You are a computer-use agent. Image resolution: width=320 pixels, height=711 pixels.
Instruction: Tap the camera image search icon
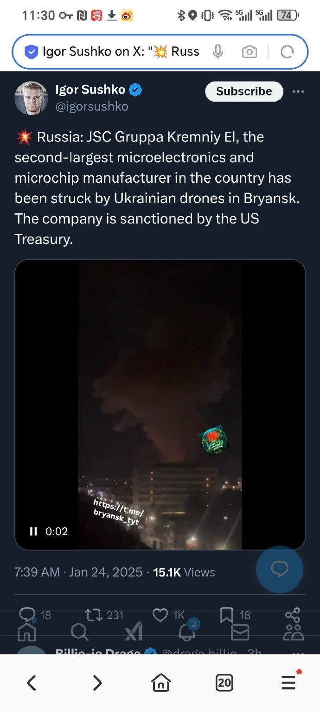point(249,52)
